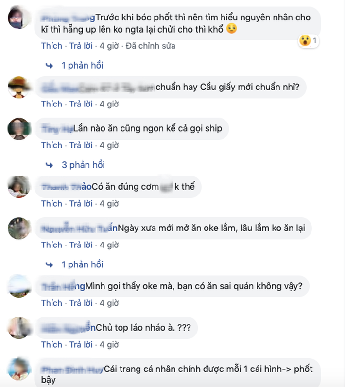Click the reply arrow icon under the first comment
Image resolution: width=345 pixels, height=387 pixels.
(50, 66)
